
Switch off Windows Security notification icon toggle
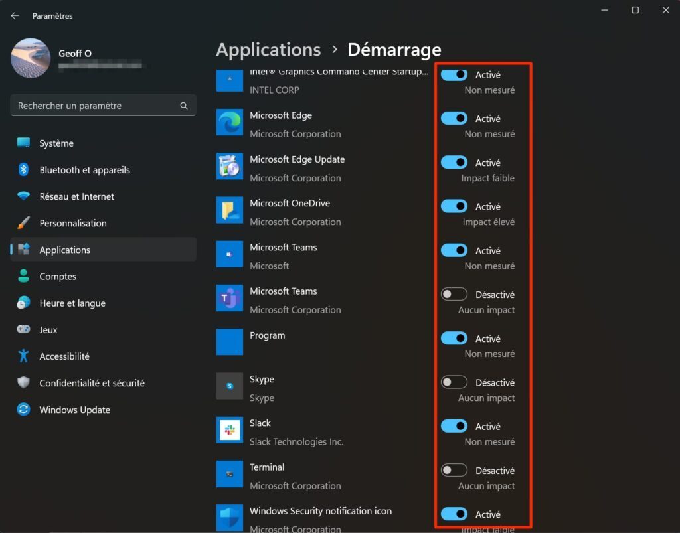(454, 514)
